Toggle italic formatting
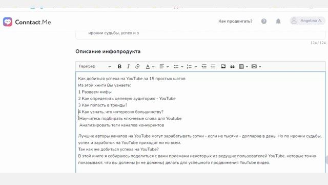This screenshot has width=328, height=185. click(128, 66)
